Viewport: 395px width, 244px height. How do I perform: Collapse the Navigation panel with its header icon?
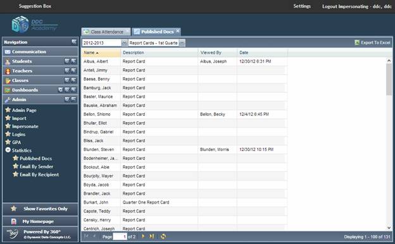[x=74, y=42]
